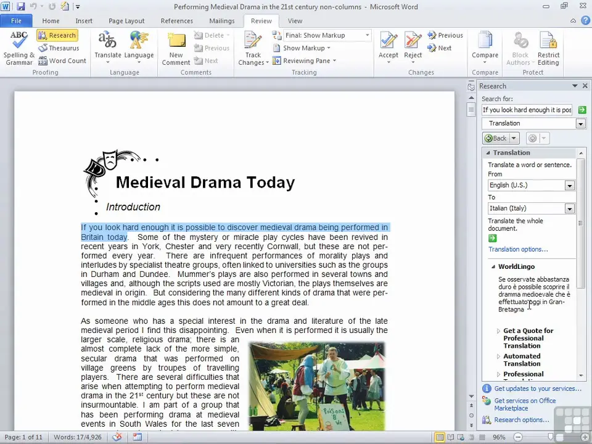
Task: Switch to the View tab
Action: point(295,21)
